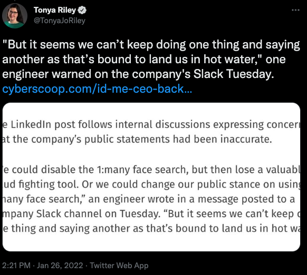Open the @TonyaJoRiley handle link
This screenshot has height=275, width=307.
[60, 21]
